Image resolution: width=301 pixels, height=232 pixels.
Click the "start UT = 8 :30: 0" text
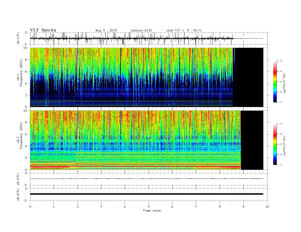coord(184,30)
